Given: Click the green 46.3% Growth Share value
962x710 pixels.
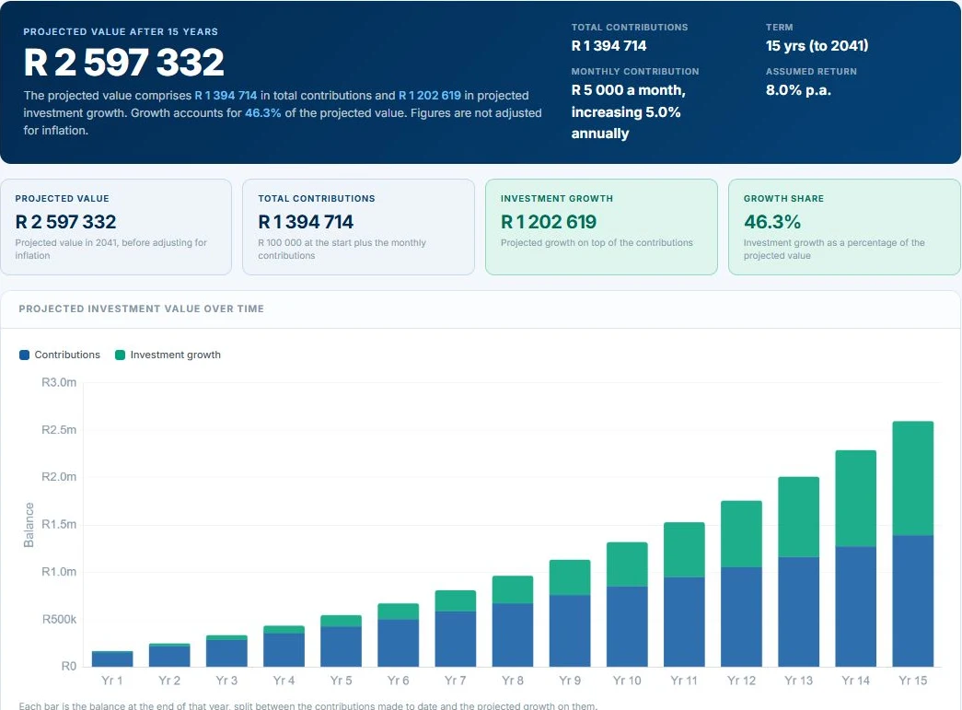Looking at the screenshot, I should coord(772,222).
